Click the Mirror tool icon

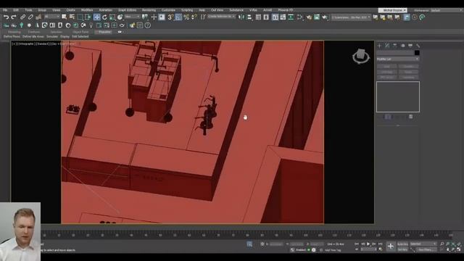(x=241, y=17)
